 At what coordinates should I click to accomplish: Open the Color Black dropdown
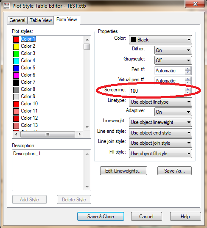[x=160, y=40]
